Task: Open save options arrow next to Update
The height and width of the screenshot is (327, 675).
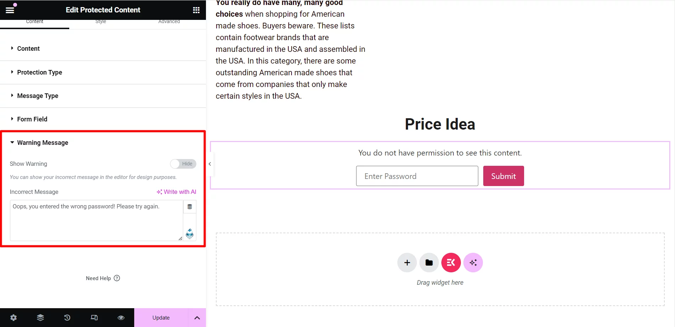Action: (x=197, y=318)
